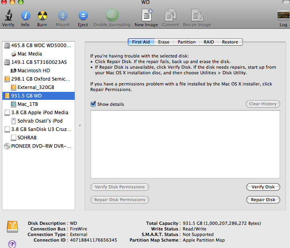Click inside the details log text area
This screenshot has height=248, width=290.
coord(185,145)
